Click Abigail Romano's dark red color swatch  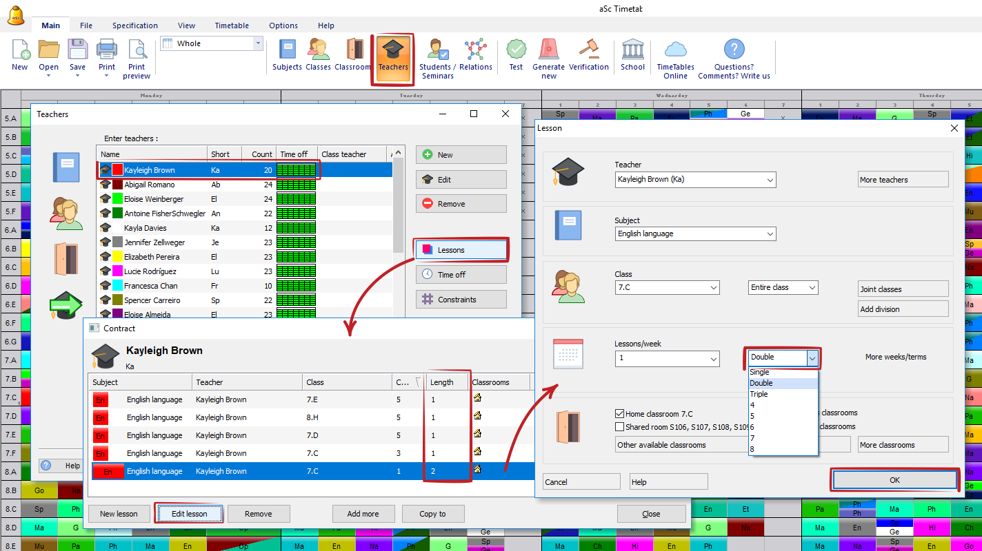[x=118, y=185]
